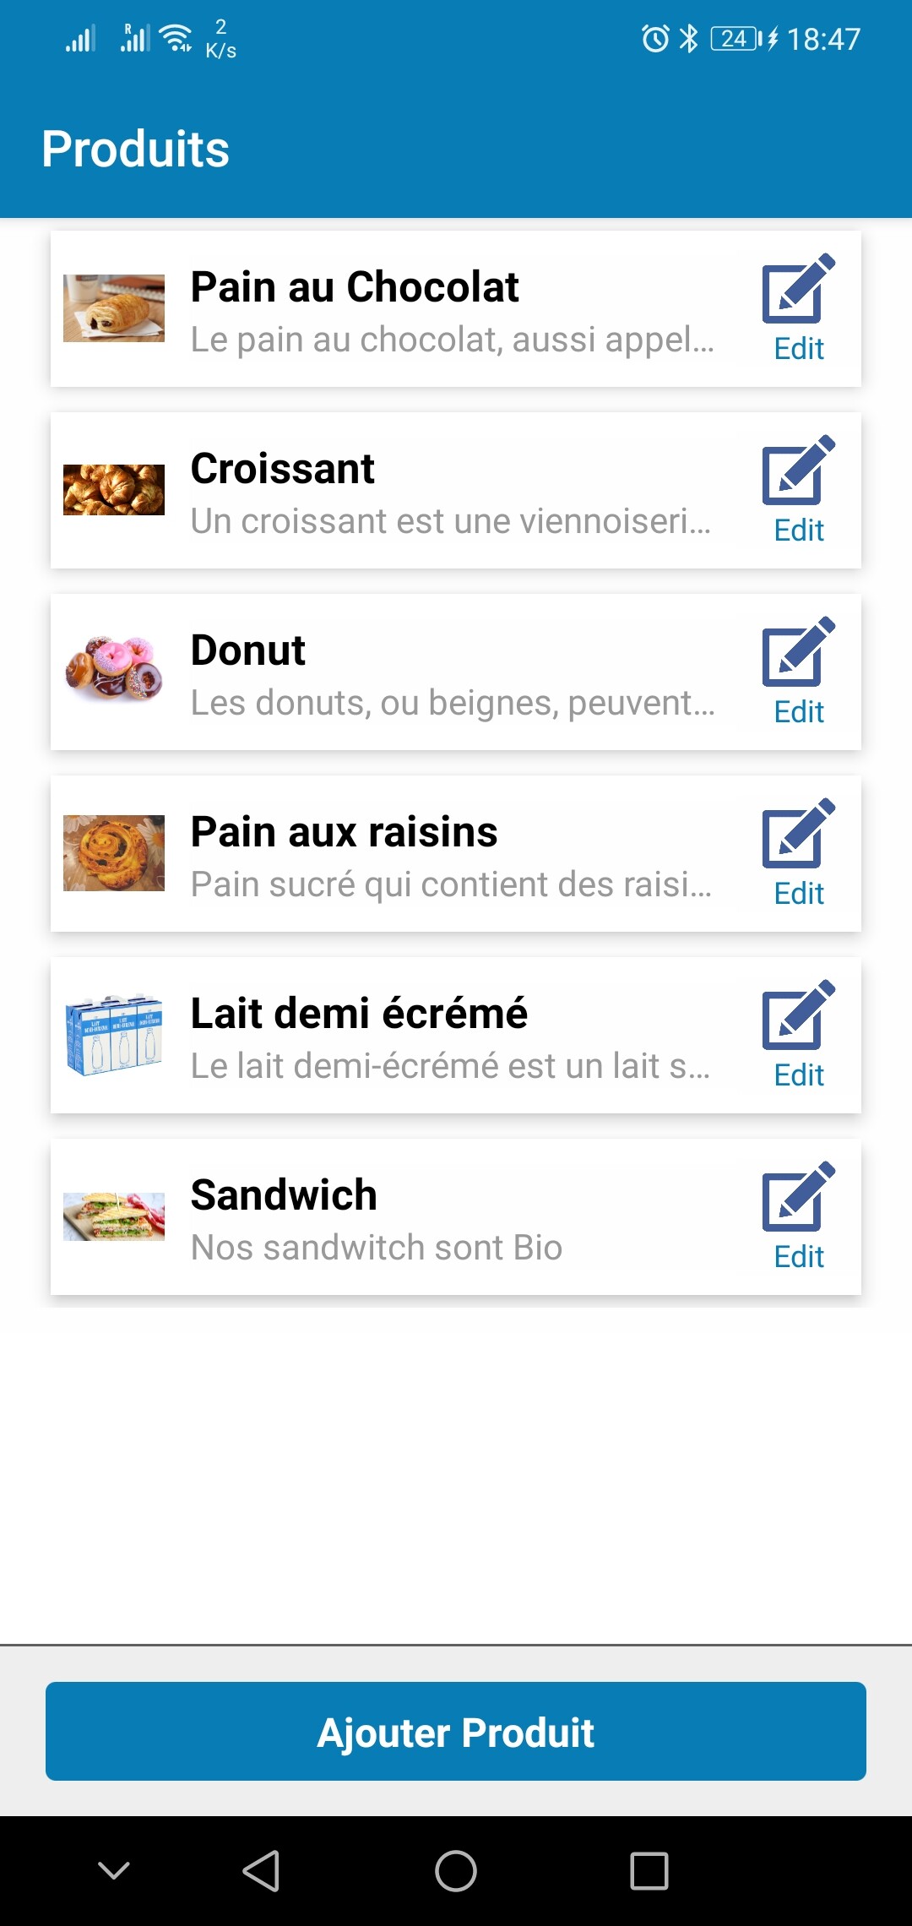This screenshot has width=912, height=1926.
Task: Open the Sandwich item description text
Action: (x=377, y=1248)
